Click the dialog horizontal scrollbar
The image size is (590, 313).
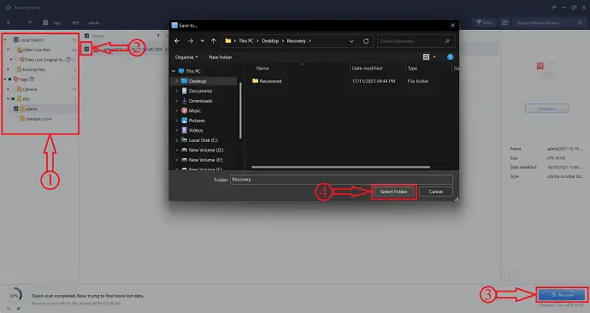pyautogui.click(x=340, y=167)
